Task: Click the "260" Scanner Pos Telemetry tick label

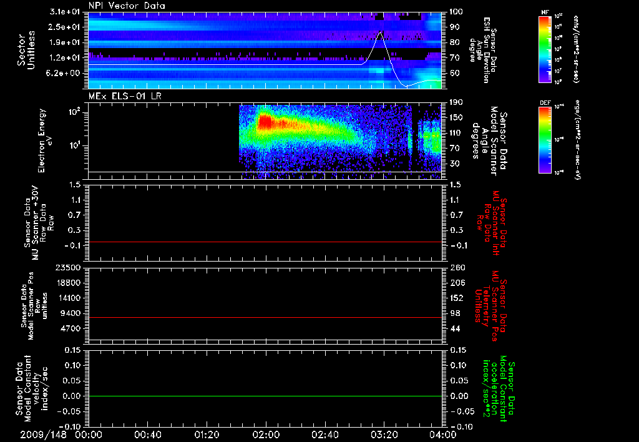Action: (x=456, y=267)
